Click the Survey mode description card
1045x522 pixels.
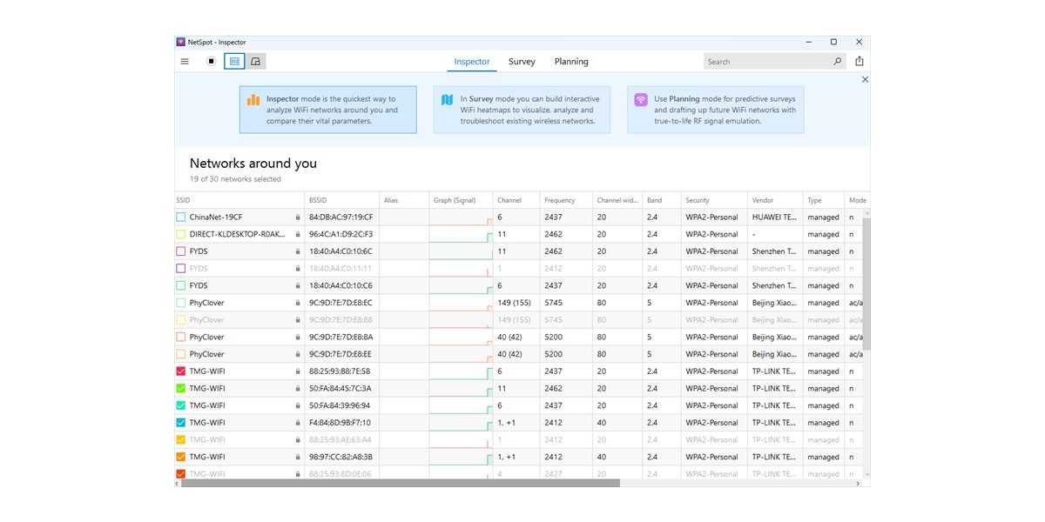(522, 110)
